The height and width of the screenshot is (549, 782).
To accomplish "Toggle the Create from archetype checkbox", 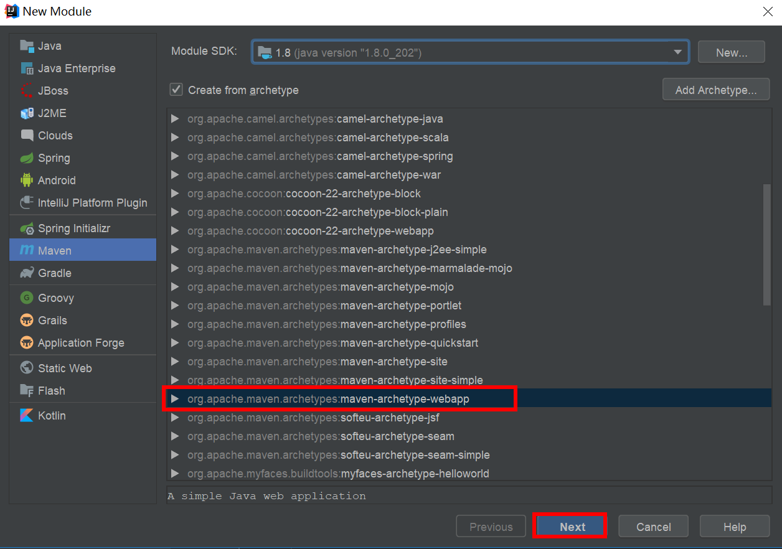I will 176,90.
